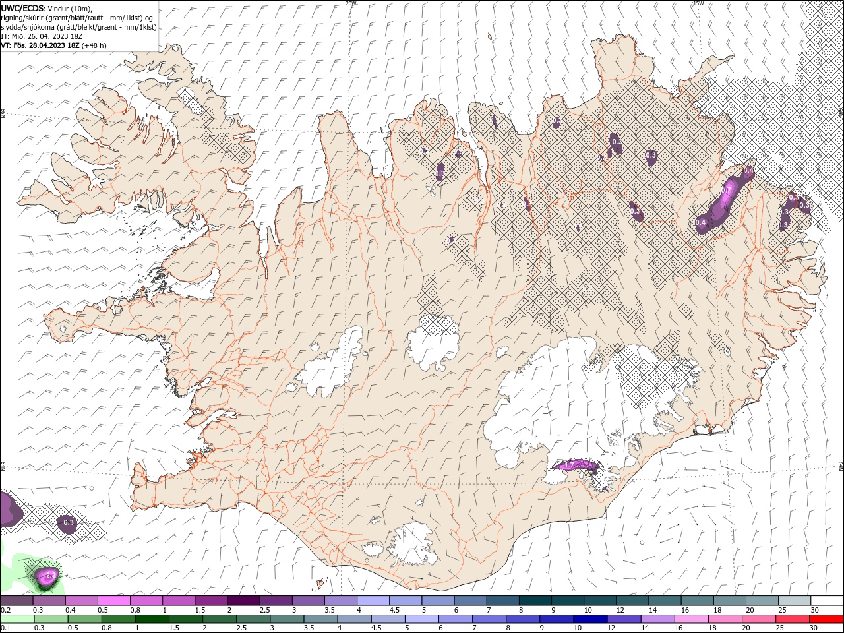
Task: Click the light lavender swatch above 4 in the top legend
Action: 373,601
